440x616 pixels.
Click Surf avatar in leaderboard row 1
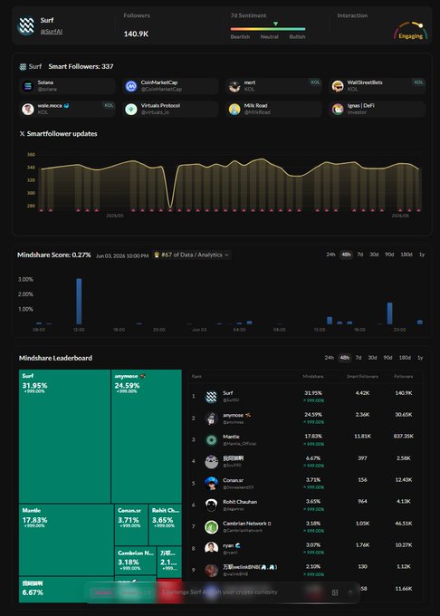212,397
